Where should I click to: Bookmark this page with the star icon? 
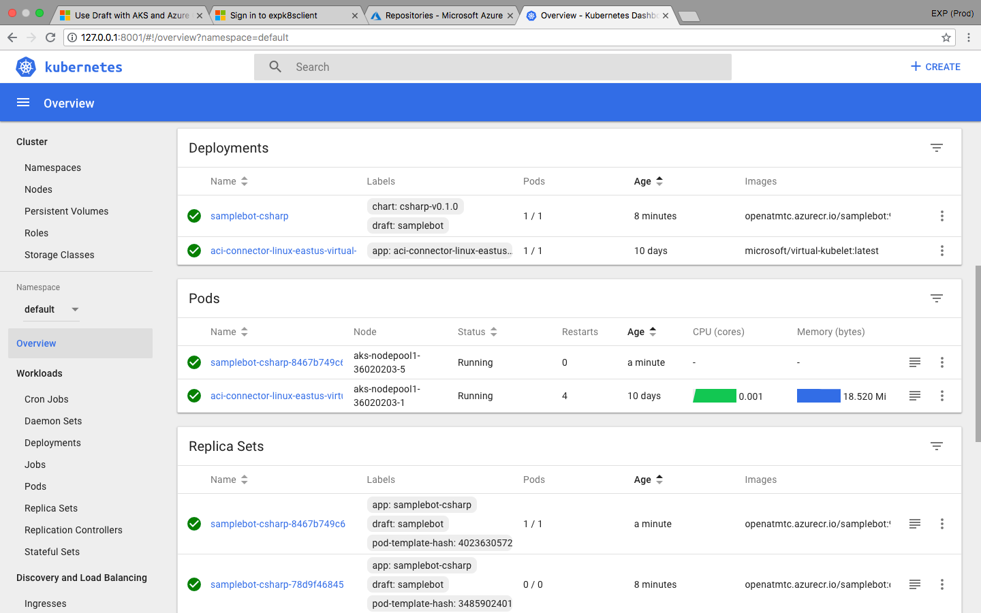pyautogui.click(x=946, y=37)
